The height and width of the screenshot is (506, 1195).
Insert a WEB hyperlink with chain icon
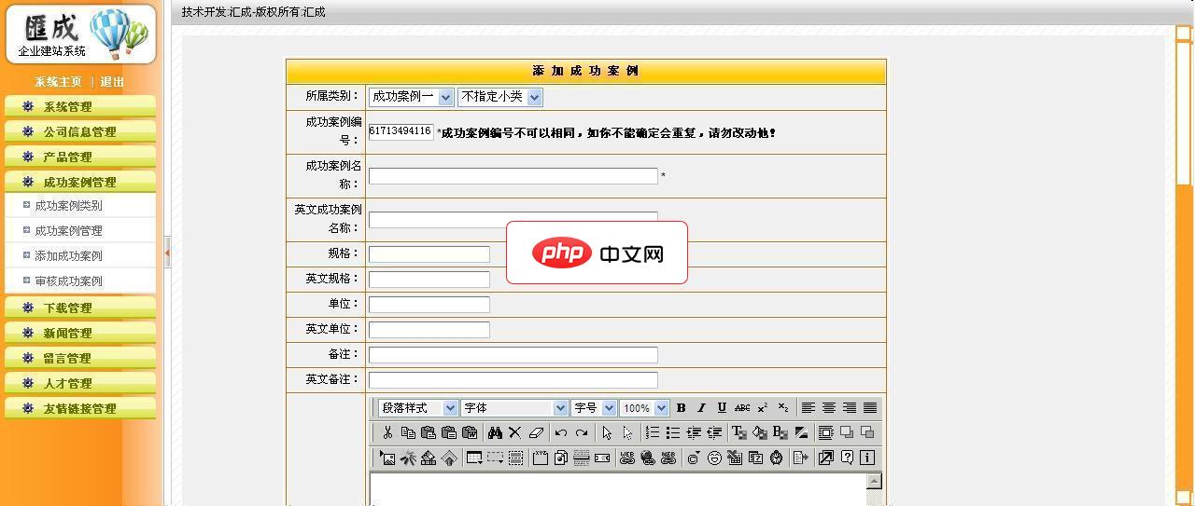tap(627, 458)
